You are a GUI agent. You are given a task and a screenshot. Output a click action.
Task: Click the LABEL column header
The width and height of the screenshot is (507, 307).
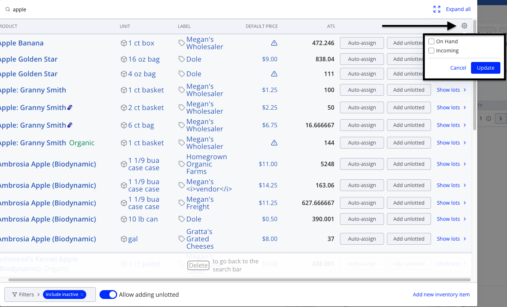pyautogui.click(x=184, y=26)
